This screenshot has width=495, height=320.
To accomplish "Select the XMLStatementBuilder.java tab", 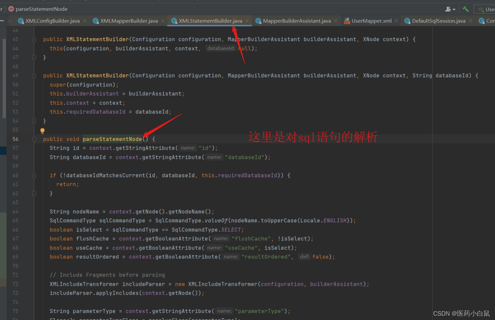I will 210,21.
